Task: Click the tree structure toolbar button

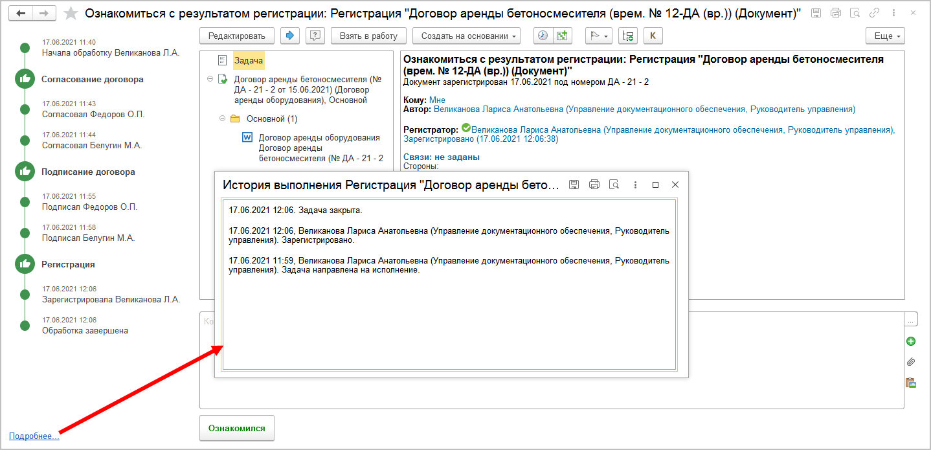Action: click(627, 36)
